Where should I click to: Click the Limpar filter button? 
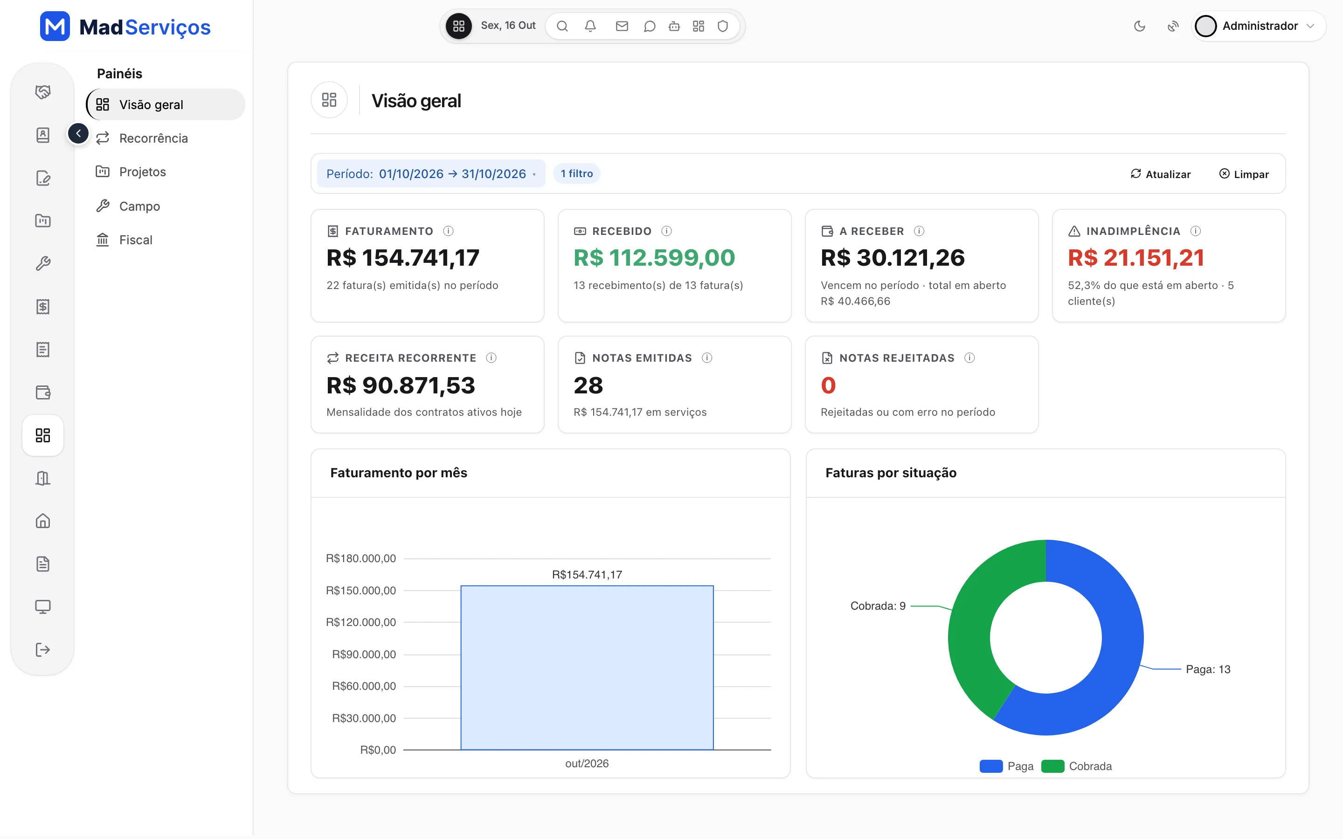1244,174
